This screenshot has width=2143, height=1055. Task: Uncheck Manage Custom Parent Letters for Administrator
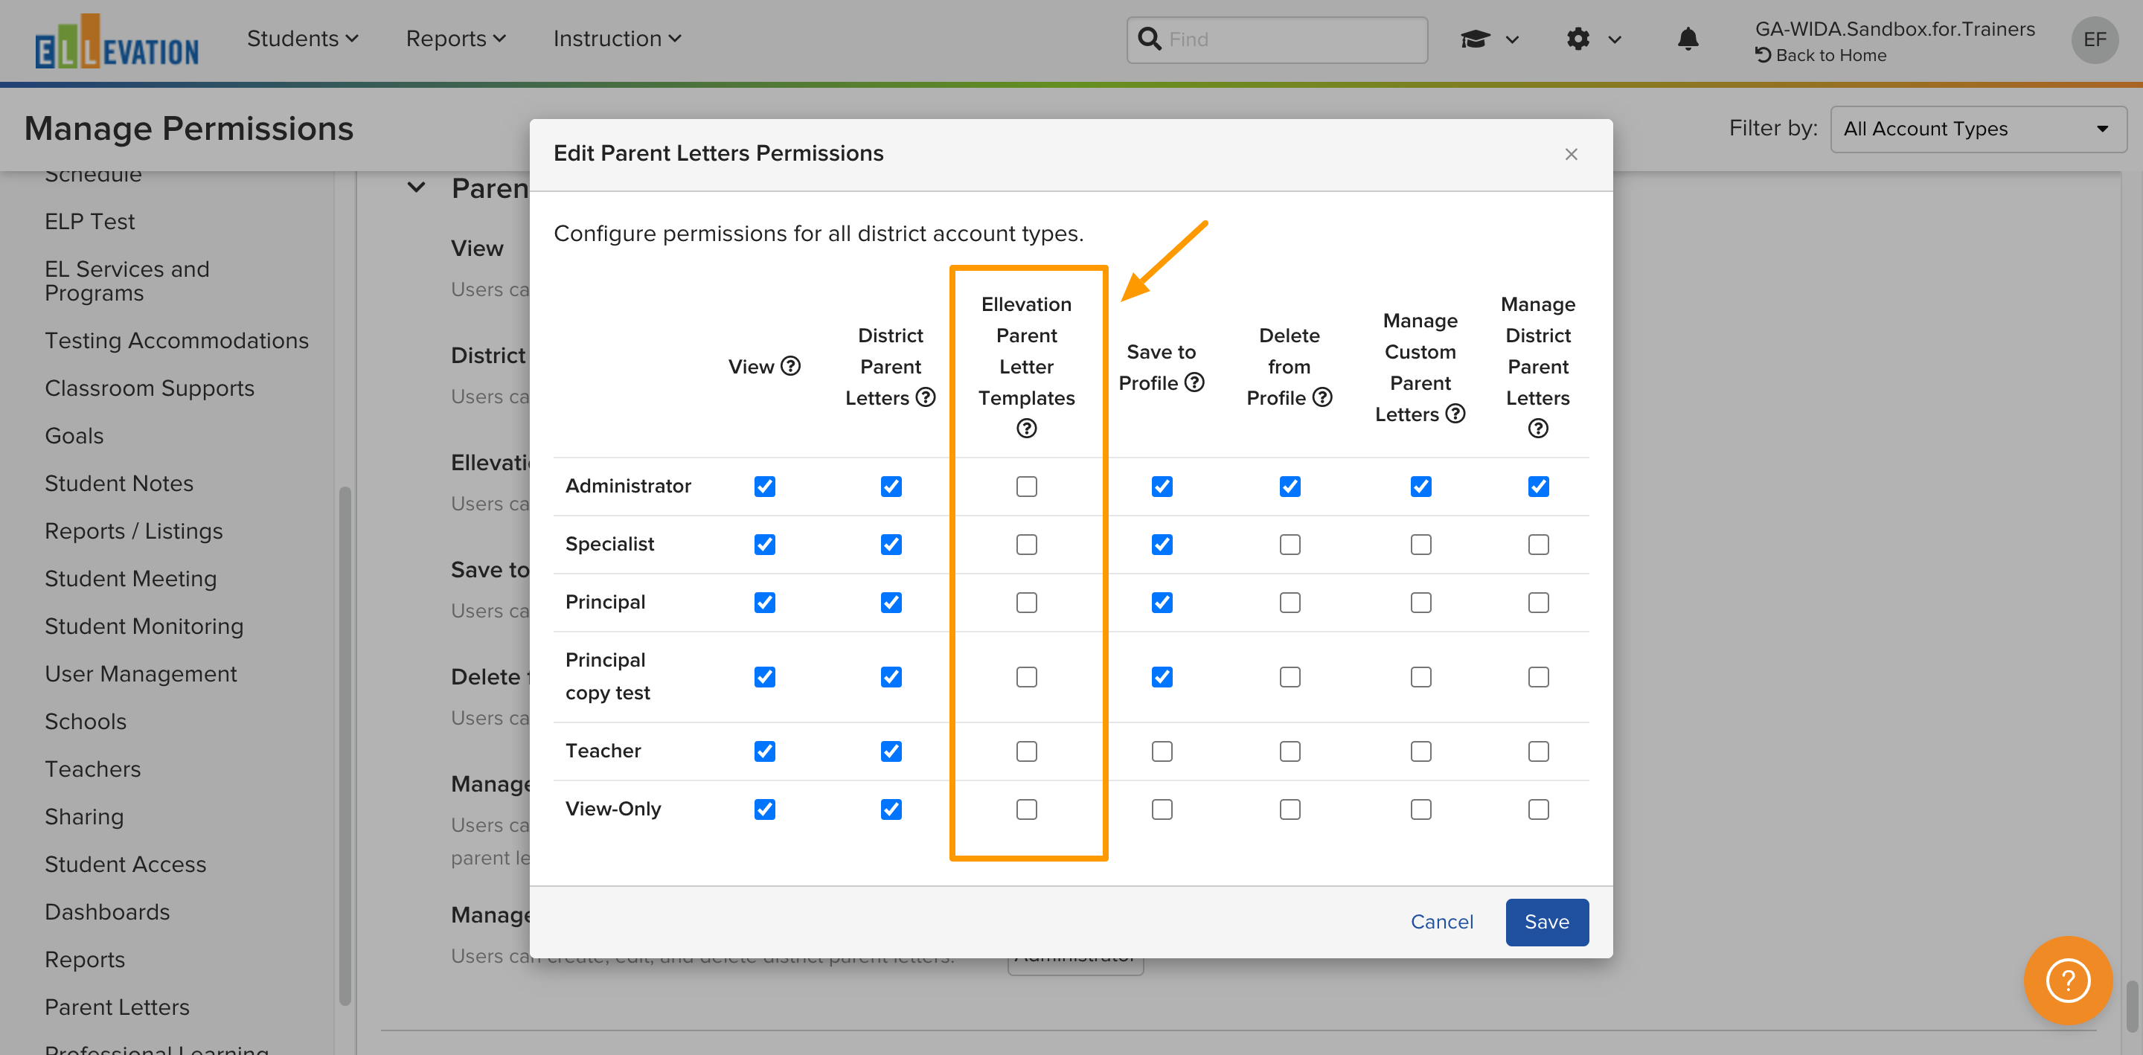(x=1421, y=487)
